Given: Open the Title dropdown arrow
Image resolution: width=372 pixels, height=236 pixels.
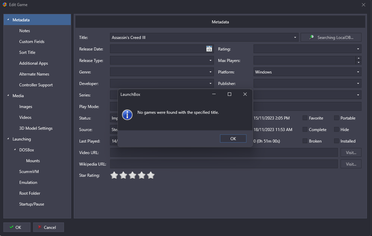Looking at the screenshot, I should point(295,38).
